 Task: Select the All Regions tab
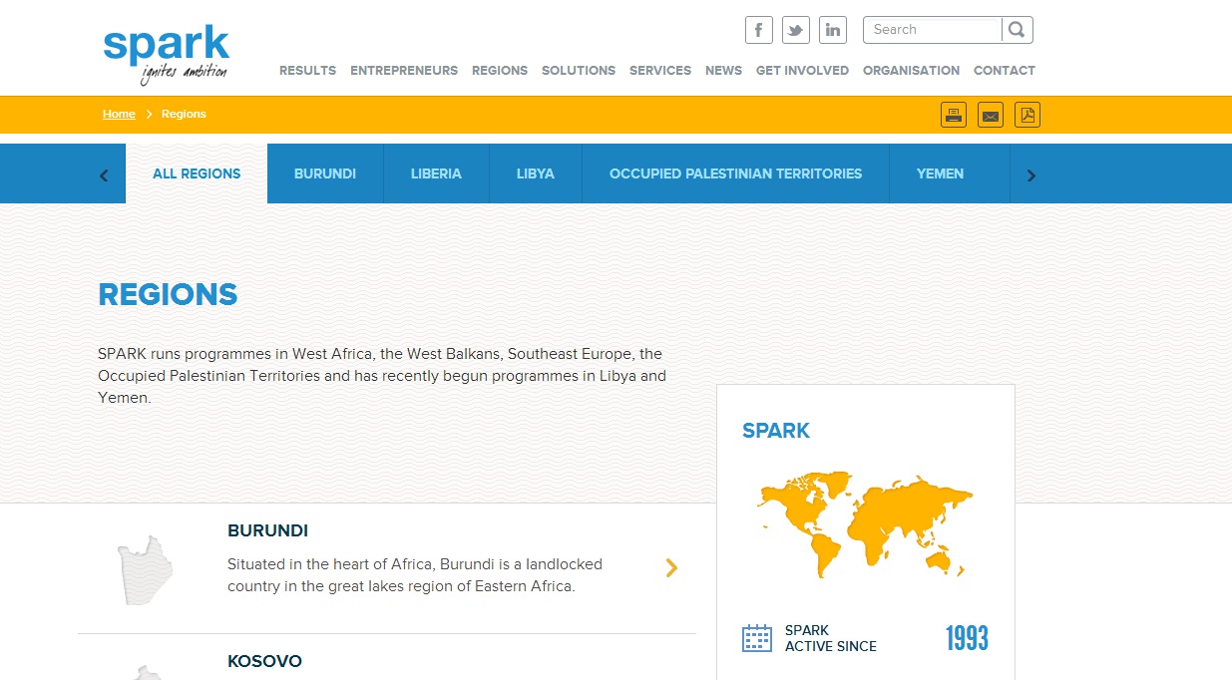(197, 173)
